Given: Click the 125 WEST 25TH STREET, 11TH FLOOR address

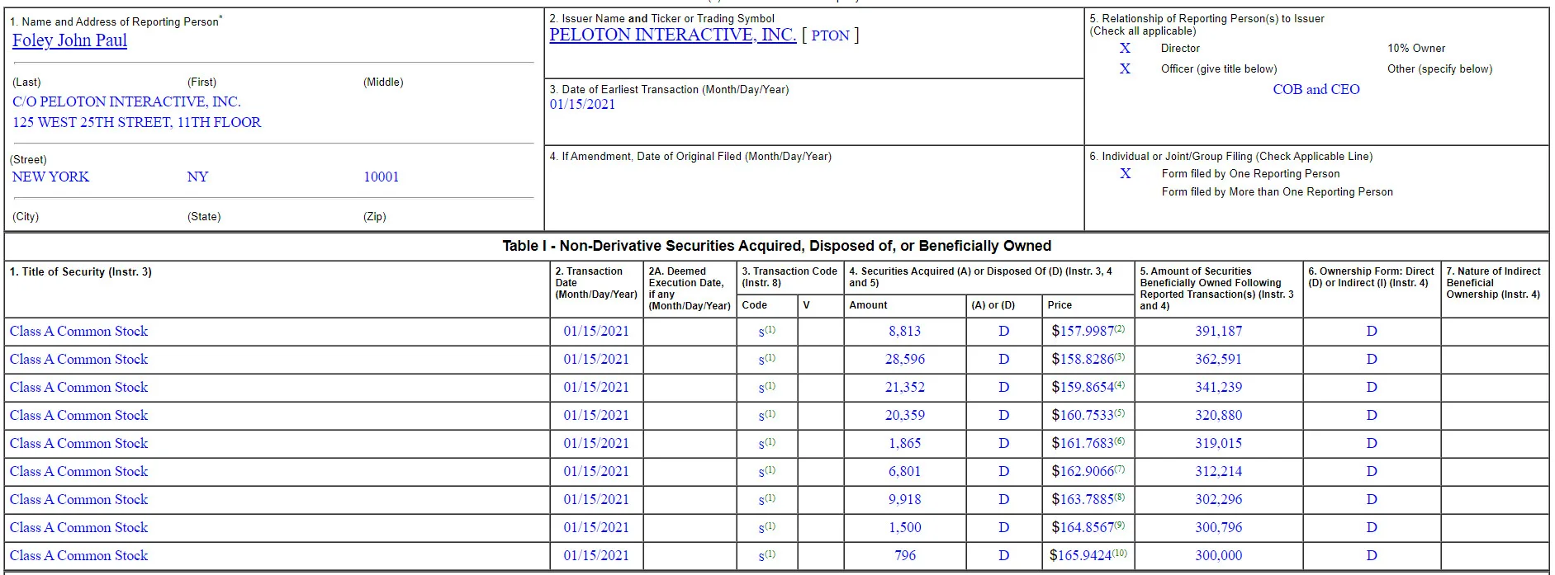Looking at the screenshot, I should 136,122.
